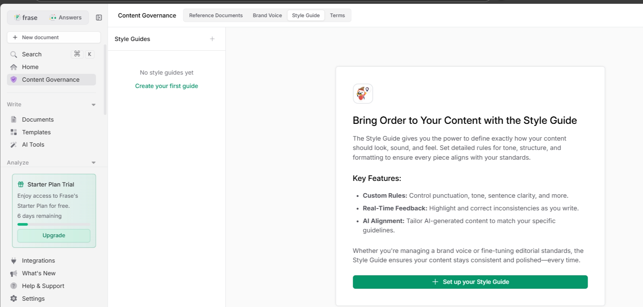Follow the Create your first guide link
643x307 pixels.
click(x=166, y=86)
